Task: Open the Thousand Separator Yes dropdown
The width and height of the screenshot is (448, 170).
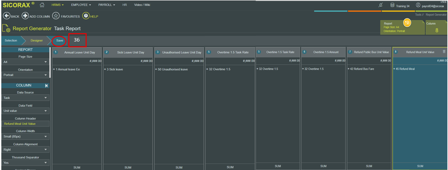Action: tap(26, 163)
